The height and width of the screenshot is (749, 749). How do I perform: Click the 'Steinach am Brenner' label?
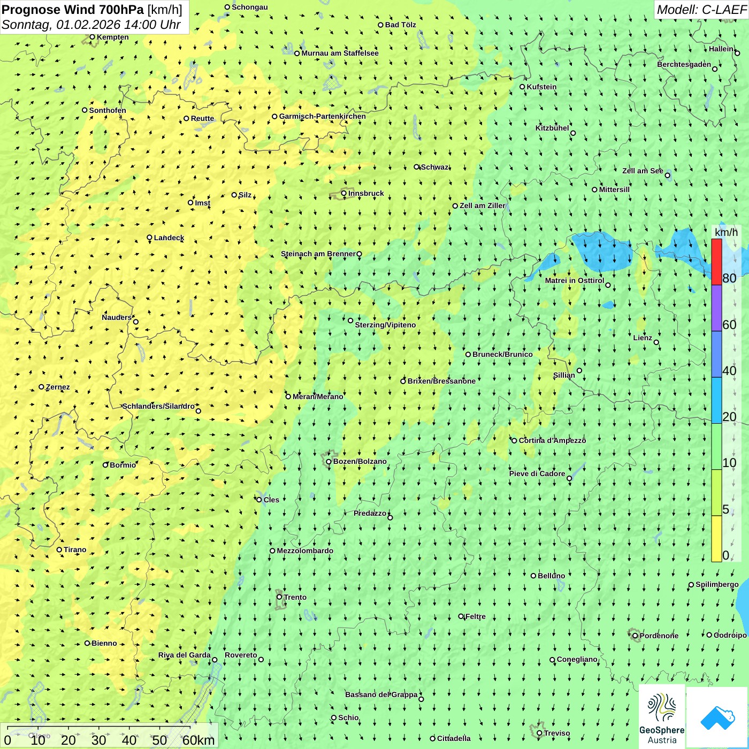[318, 254]
